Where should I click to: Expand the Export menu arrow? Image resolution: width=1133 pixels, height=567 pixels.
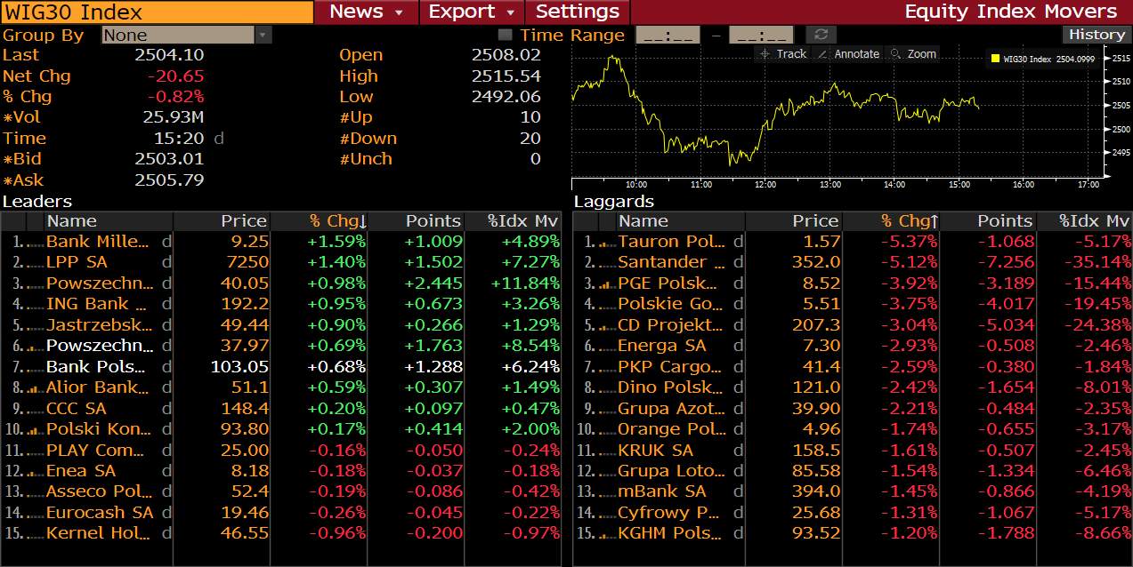coord(511,12)
